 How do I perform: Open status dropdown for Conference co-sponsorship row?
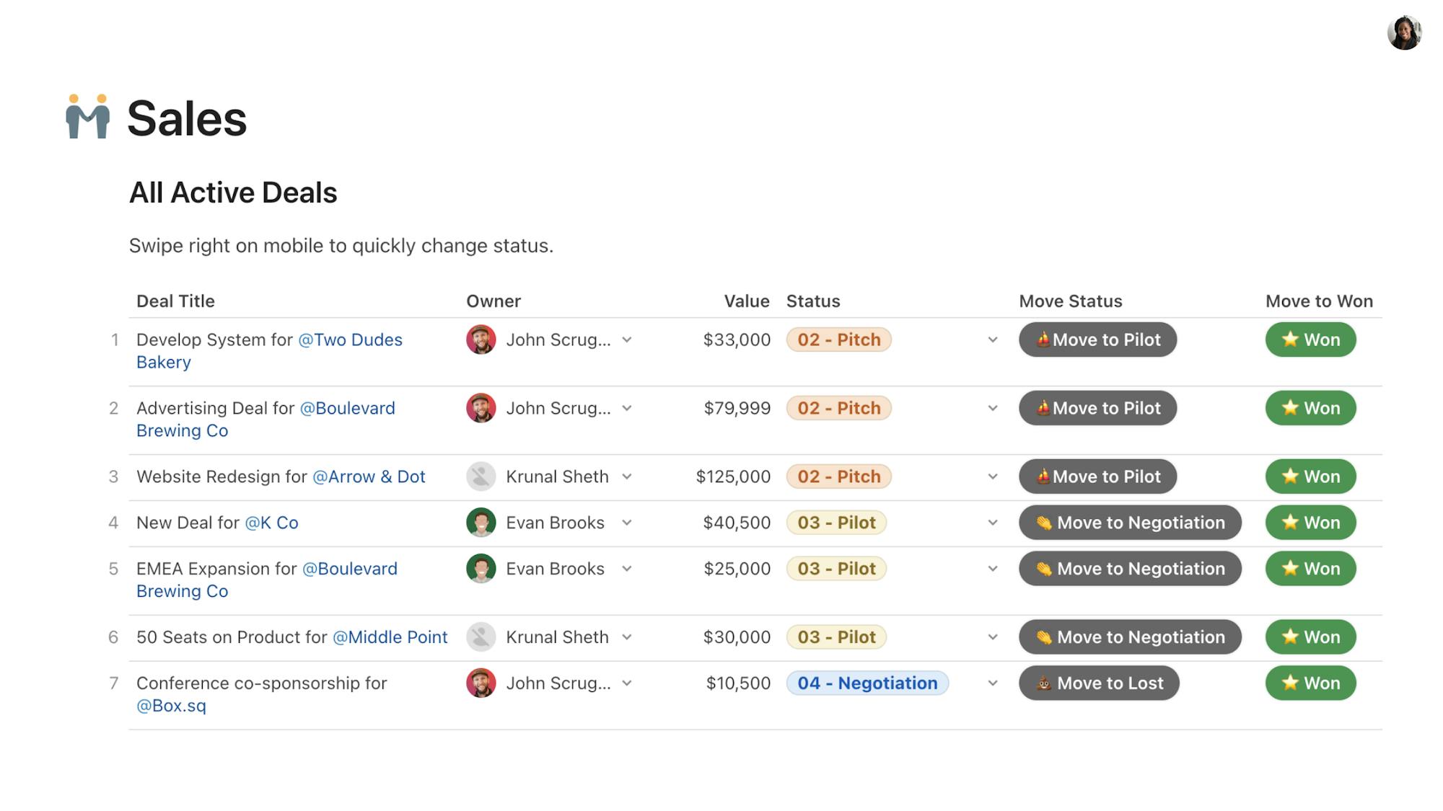coord(993,683)
